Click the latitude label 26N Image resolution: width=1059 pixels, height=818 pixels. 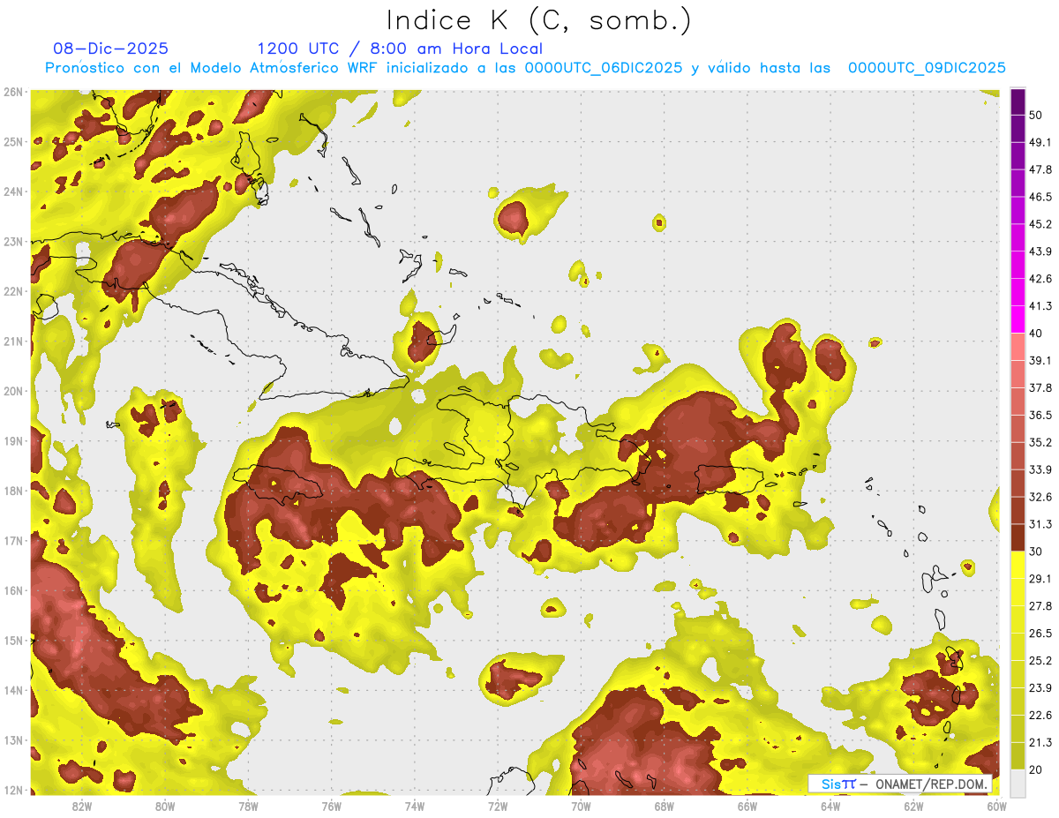click(12, 92)
